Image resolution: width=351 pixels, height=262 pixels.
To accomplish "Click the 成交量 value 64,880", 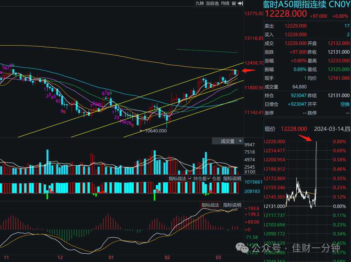I will (299, 87).
